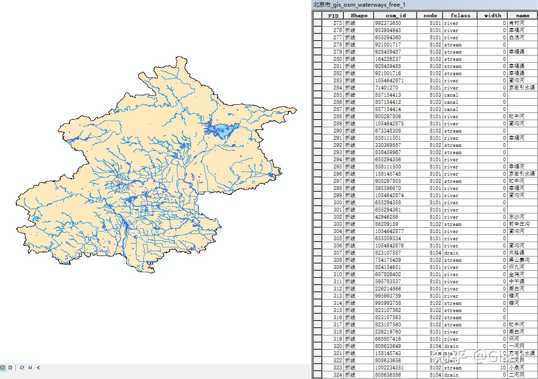538x379 pixels.
Task: Click the code column header
Action: pyautogui.click(x=430, y=15)
